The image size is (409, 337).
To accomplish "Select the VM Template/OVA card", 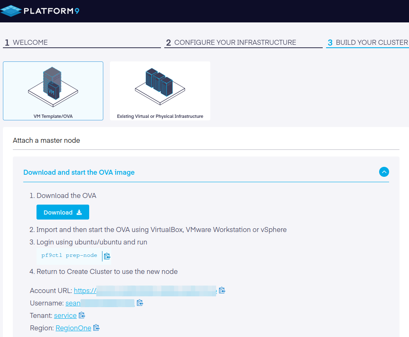I will [x=53, y=91].
